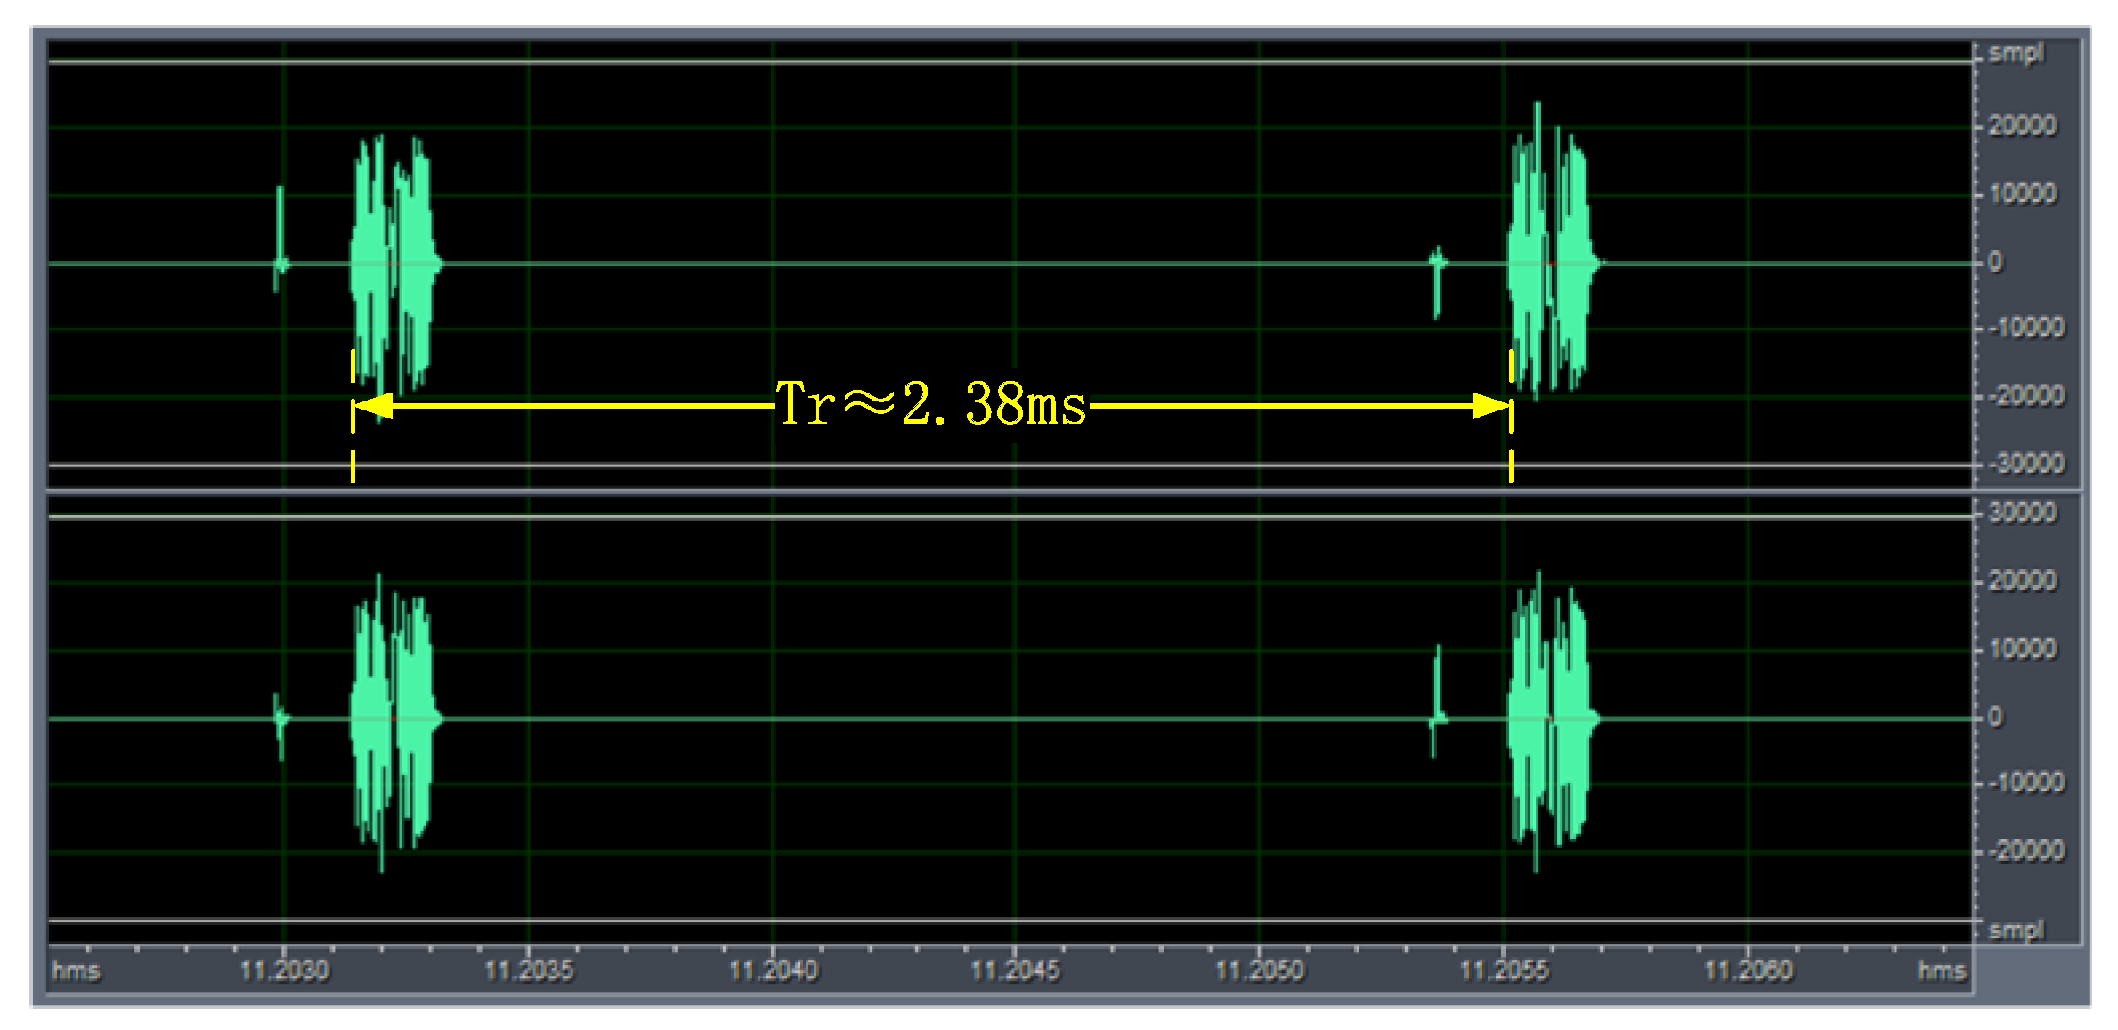2118x1030 pixels.
Task: Select the first waveform burst in the bottom channel
Action: [x=394, y=717]
